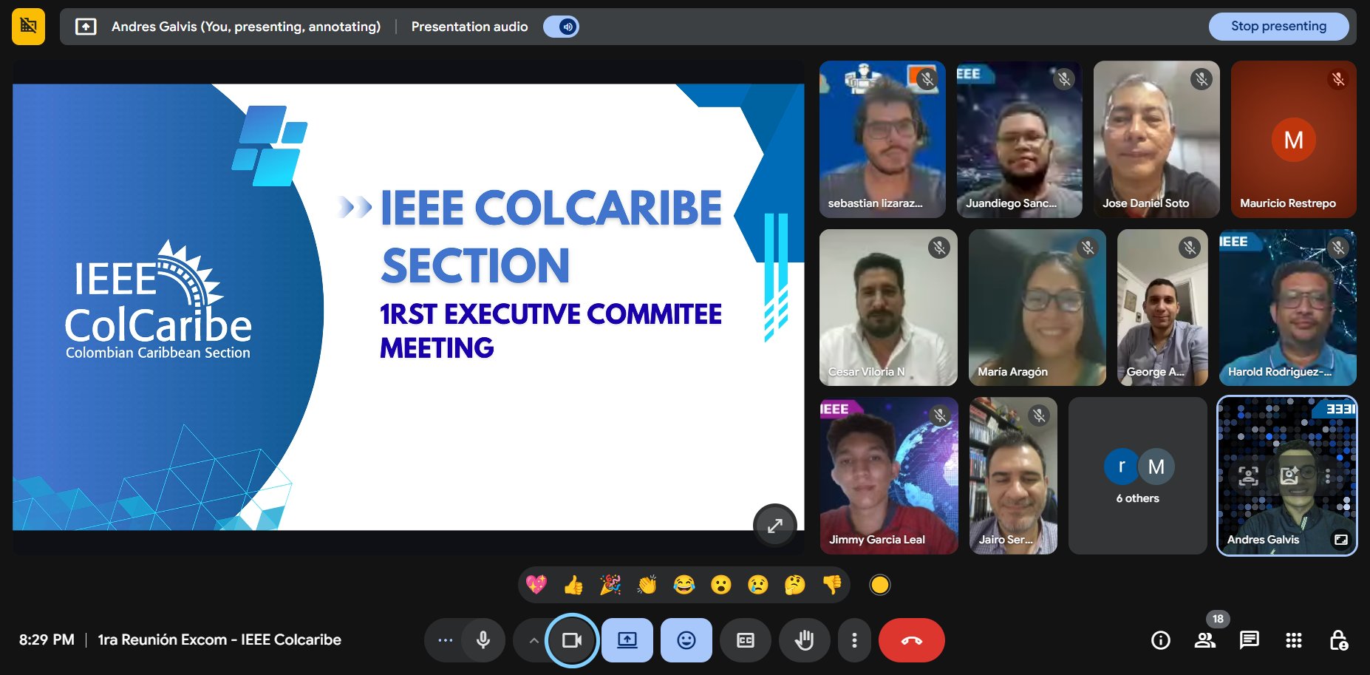The image size is (1370, 675).
Task: Expand the shared presentation to full screen
Action: (774, 526)
